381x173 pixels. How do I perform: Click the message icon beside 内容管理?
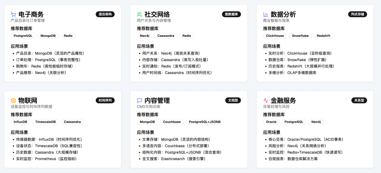pos(139,100)
